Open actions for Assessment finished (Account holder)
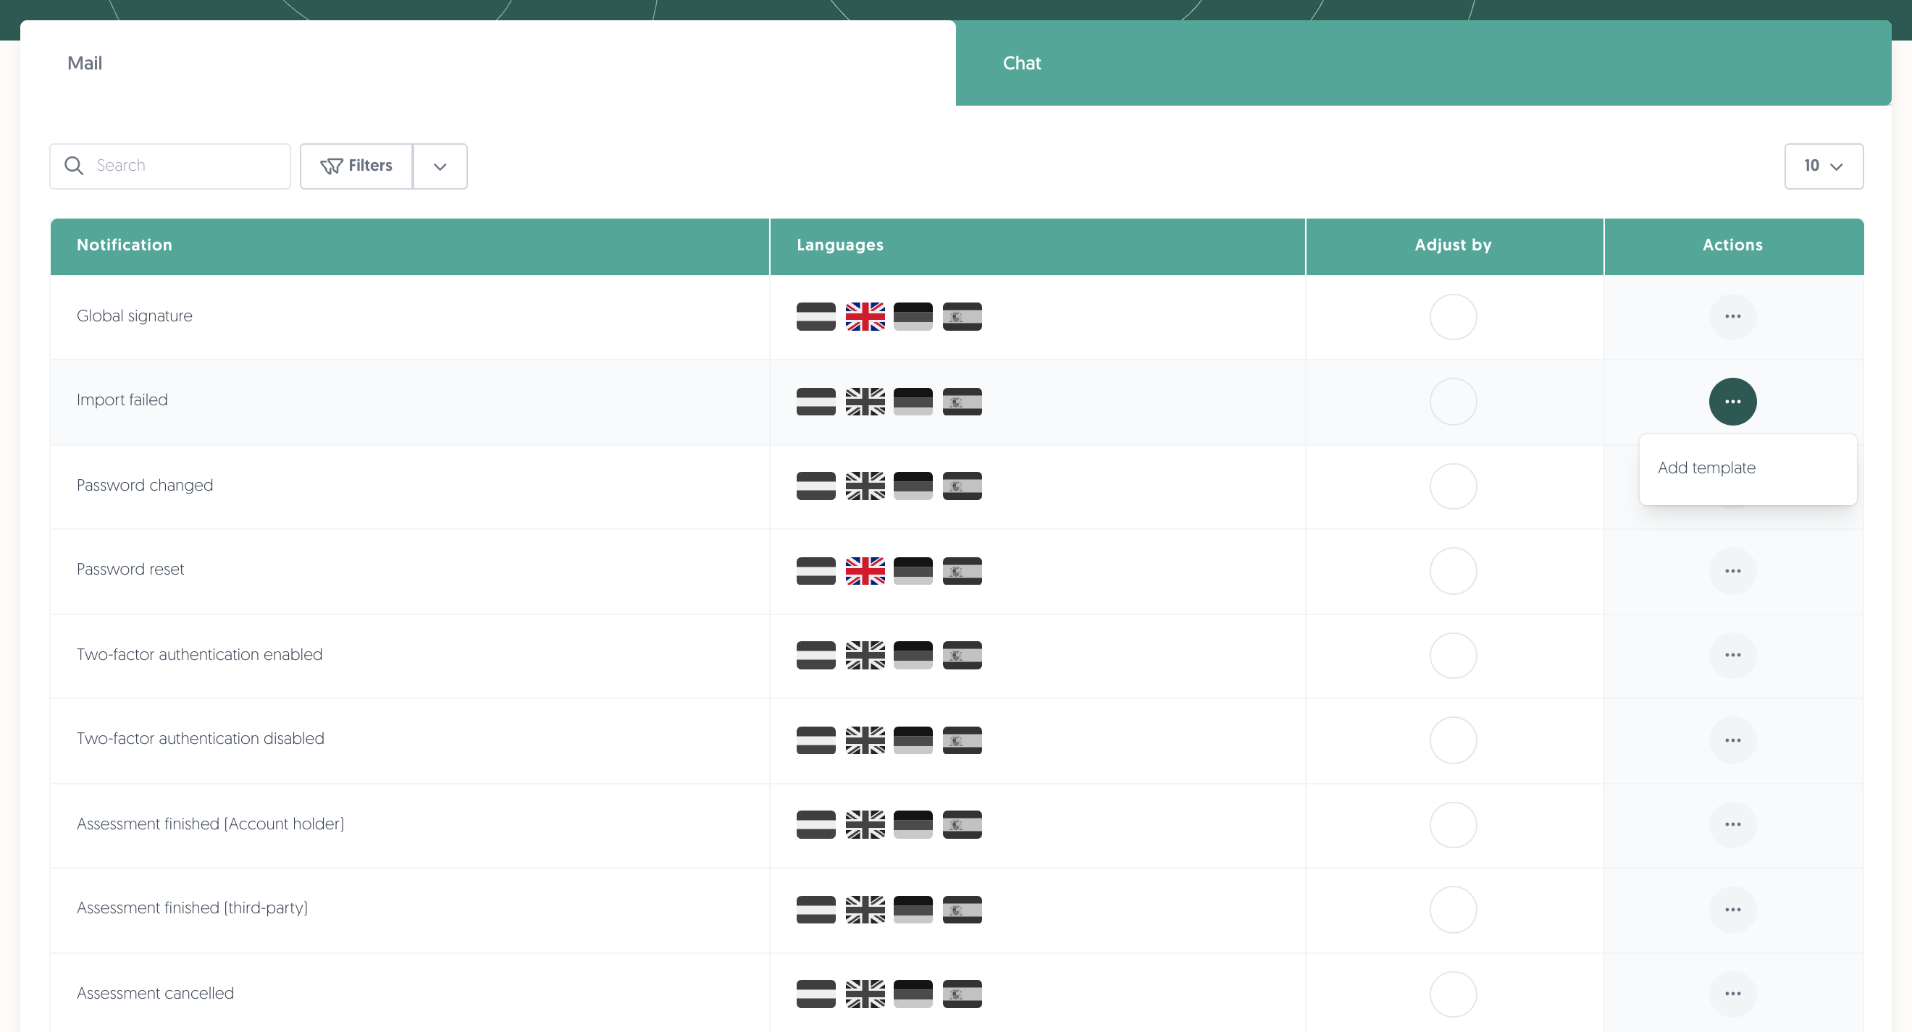1912x1032 pixels. click(x=1732, y=824)
